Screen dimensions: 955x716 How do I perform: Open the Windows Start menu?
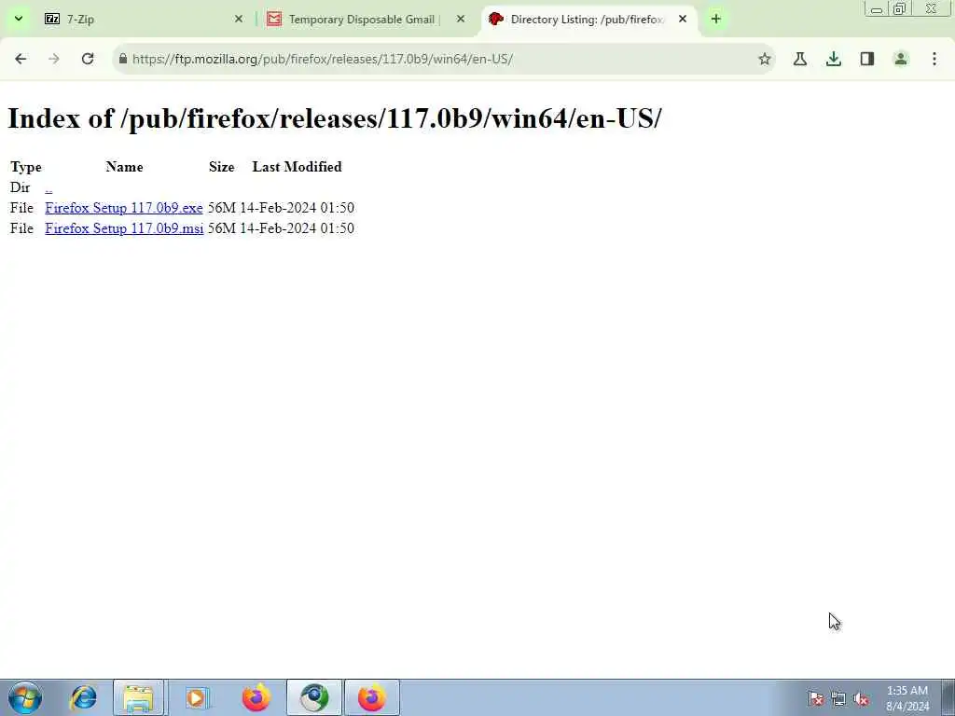(25, 697)
